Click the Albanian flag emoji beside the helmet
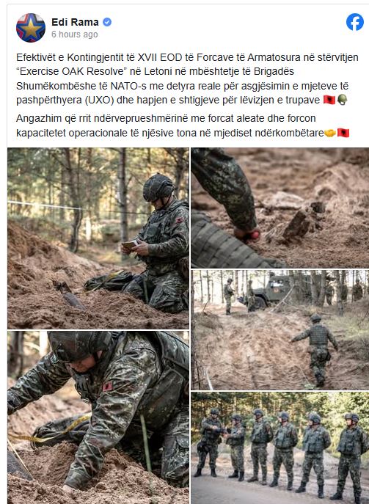The image size is (369, 504). 329,100
